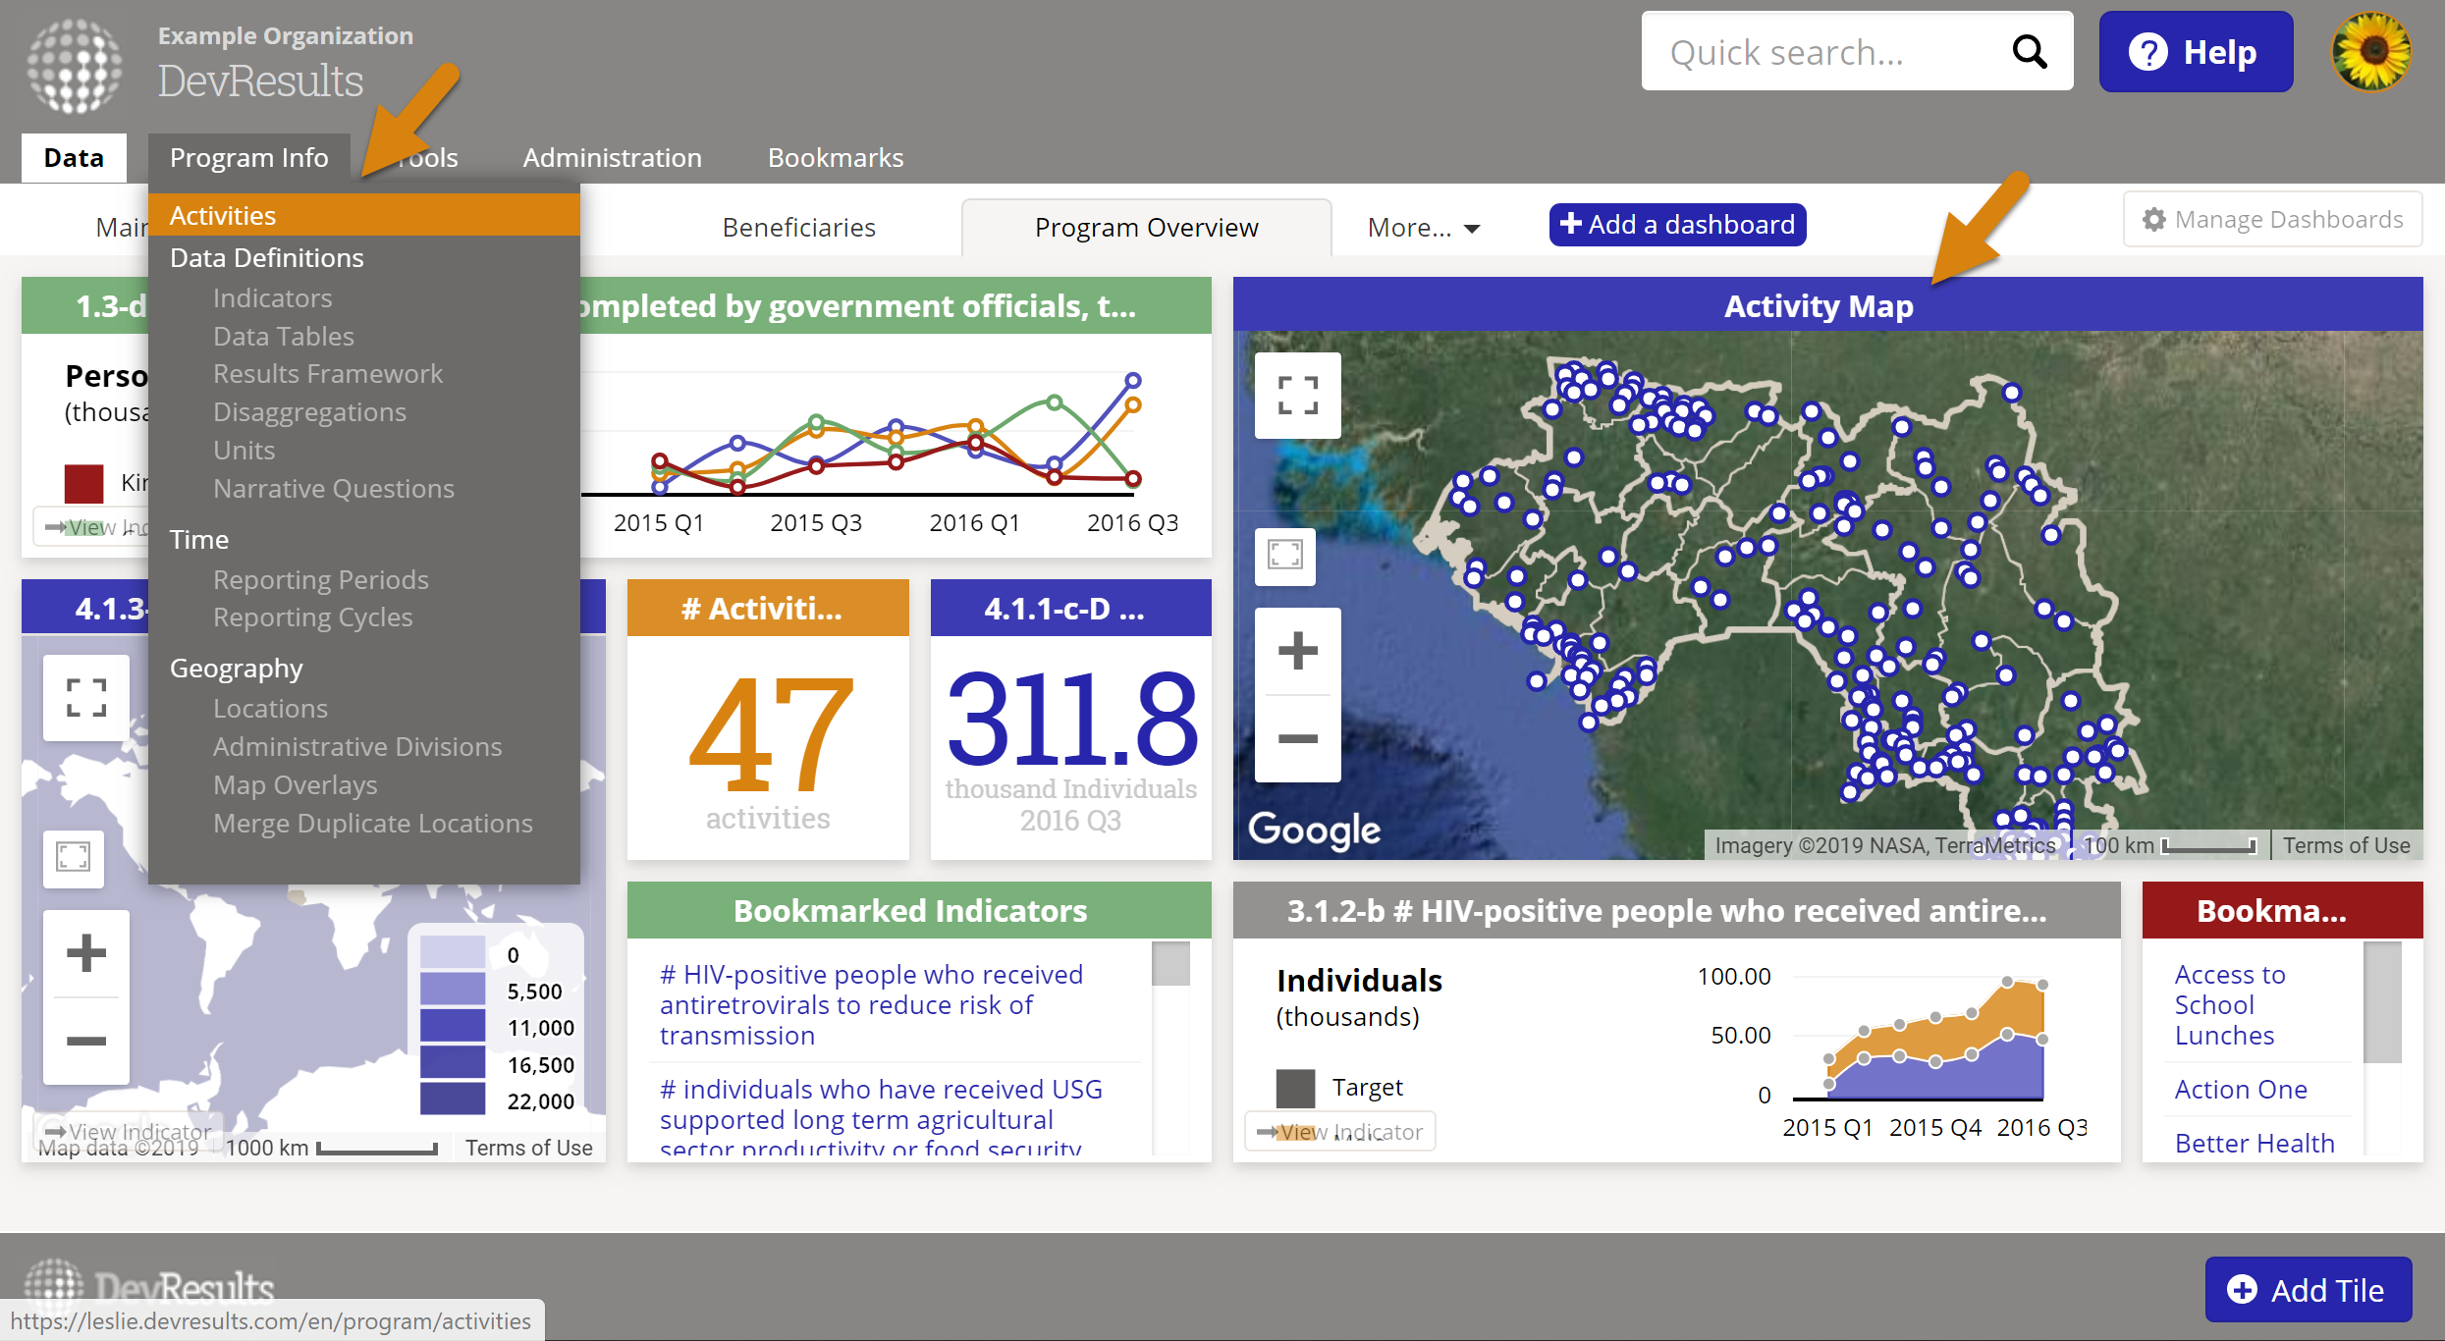Open Map Overlays menu entry

(295, 784)
